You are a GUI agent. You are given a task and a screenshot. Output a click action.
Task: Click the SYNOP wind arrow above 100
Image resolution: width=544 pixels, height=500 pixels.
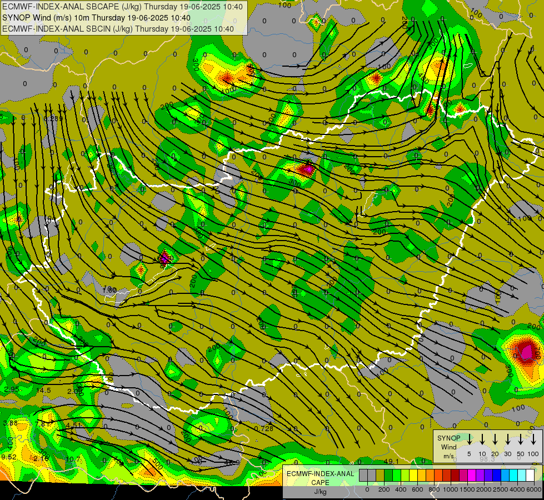pos(533,439)
